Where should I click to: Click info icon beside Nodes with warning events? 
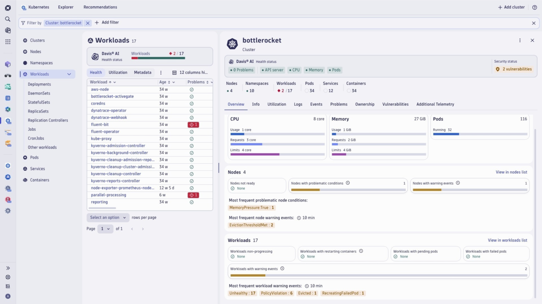(x=458, y=183)
